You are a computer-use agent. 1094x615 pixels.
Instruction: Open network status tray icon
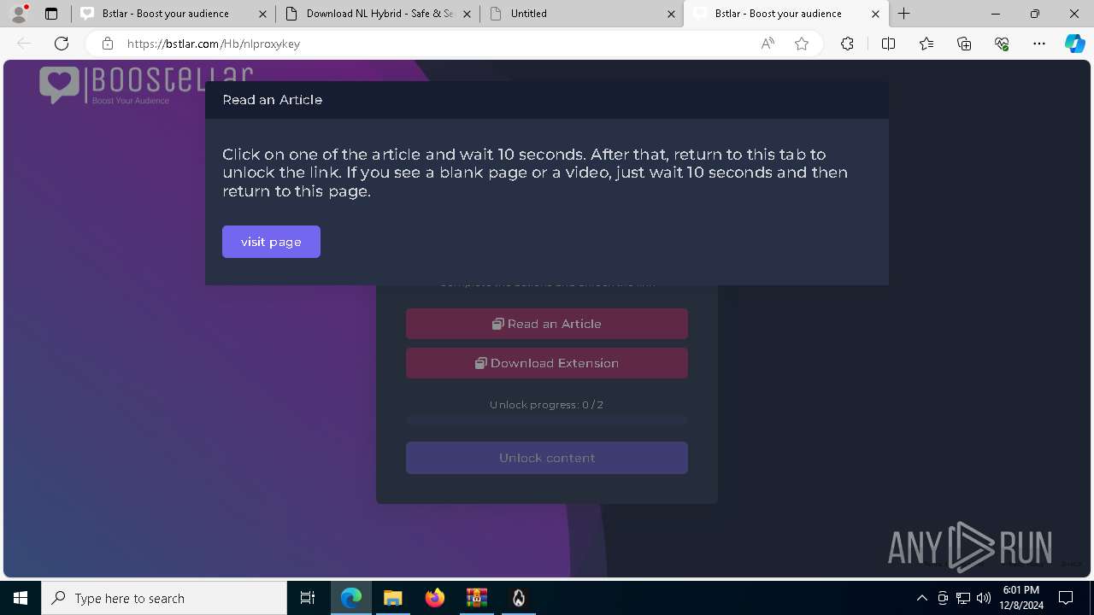[963, 598]
